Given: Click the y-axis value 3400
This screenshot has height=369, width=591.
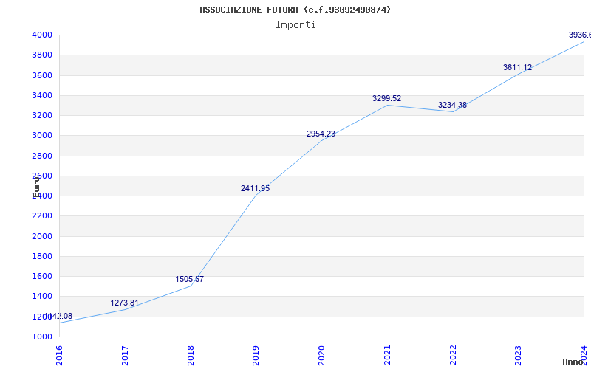Looking at the screenshot, I should point(42,96).
